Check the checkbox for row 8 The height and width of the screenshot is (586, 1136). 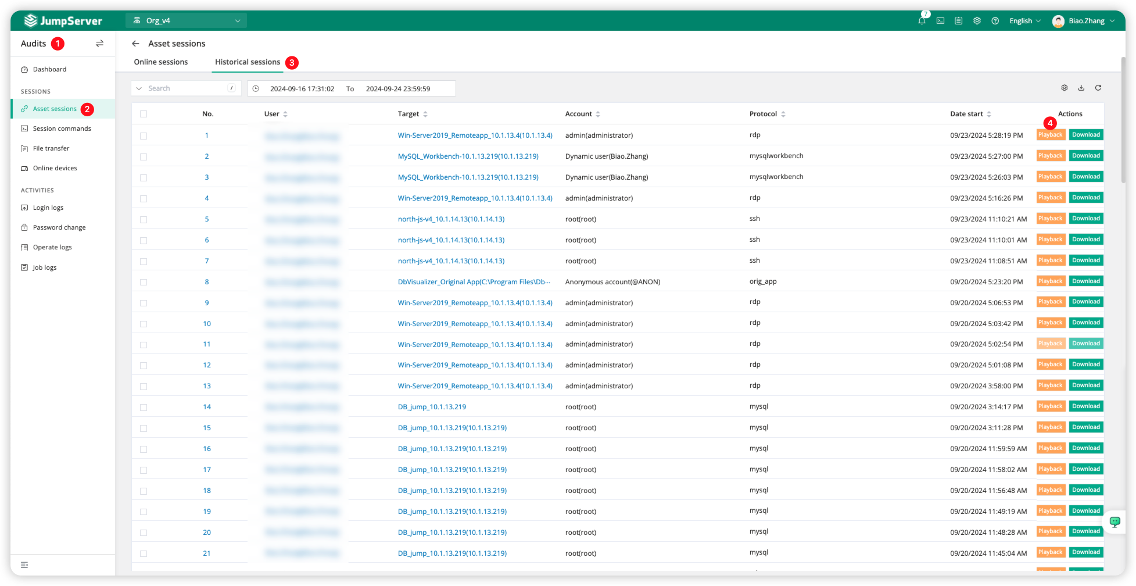click(144, 282)
